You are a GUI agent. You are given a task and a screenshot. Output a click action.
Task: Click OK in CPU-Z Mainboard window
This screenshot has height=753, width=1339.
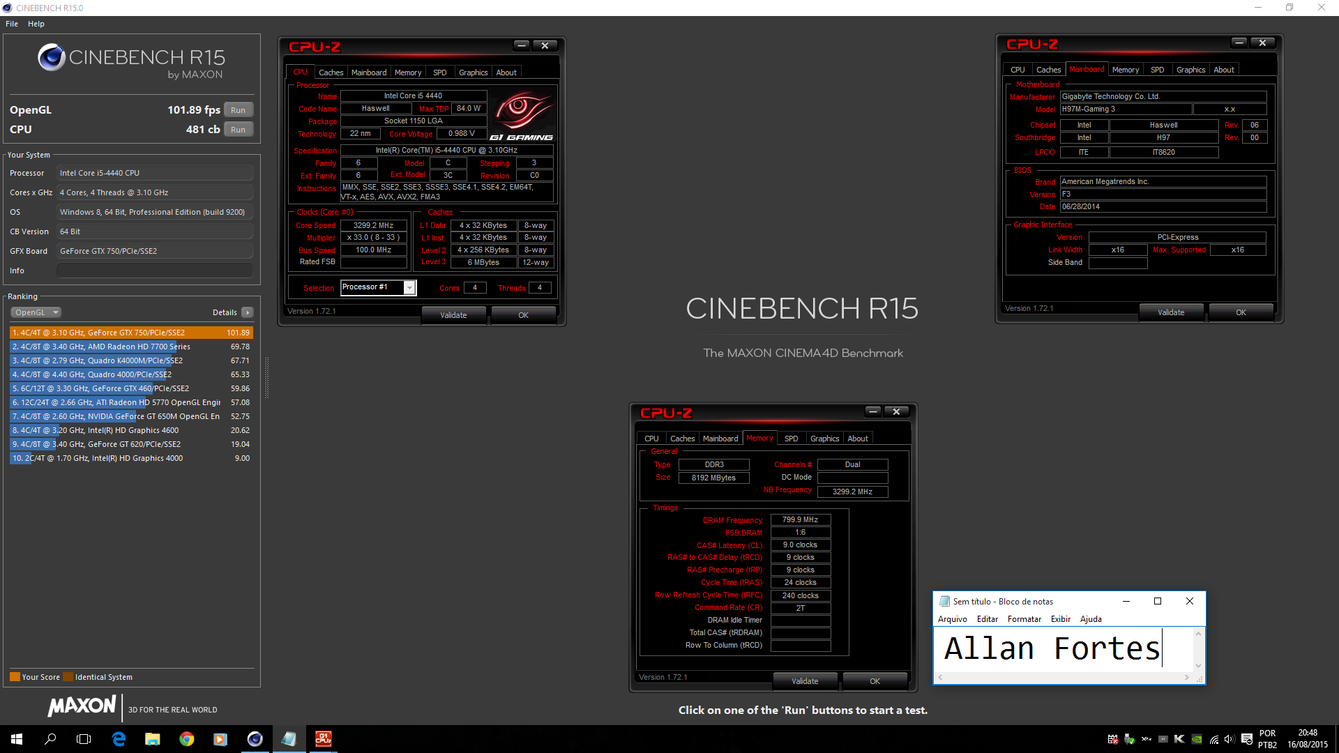coord(1241,312)
